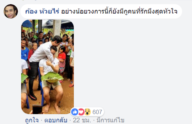Click the blue thumbs-up reaction icon
The image size is (192, 124).
coord(75,112)
